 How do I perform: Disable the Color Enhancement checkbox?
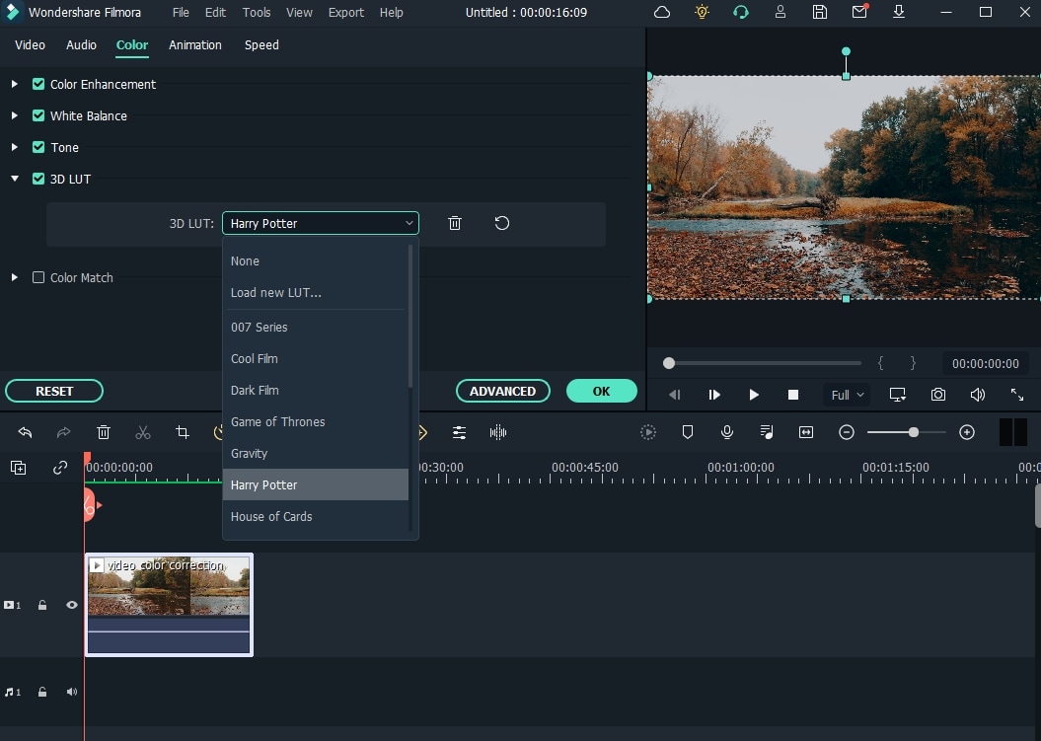pos(38,85)
